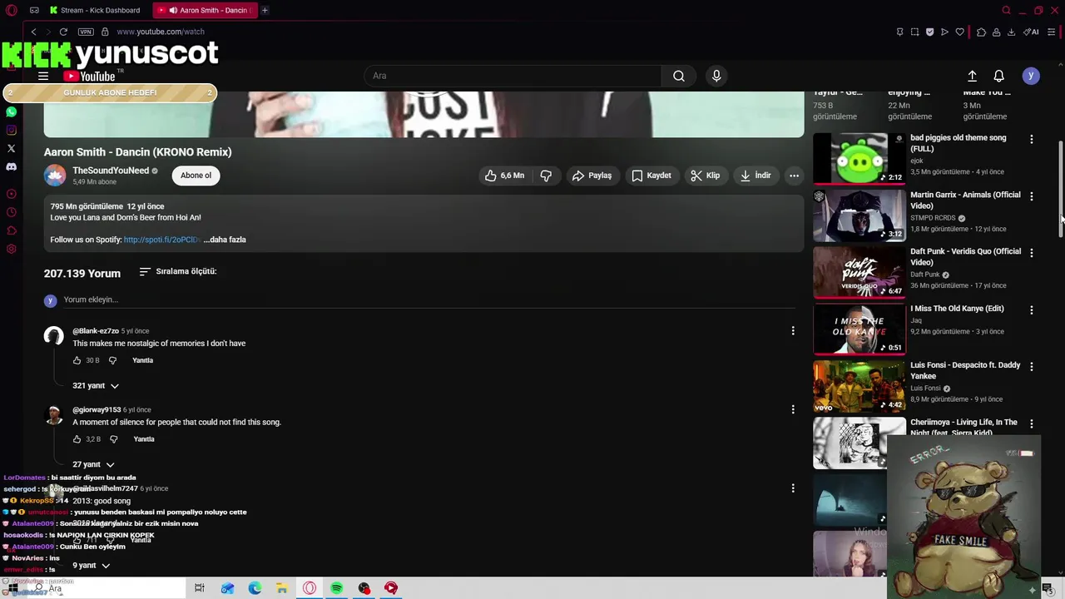Open Opera easy setup menu icon
The image size is (1065, 599).
pos(1051,32)
